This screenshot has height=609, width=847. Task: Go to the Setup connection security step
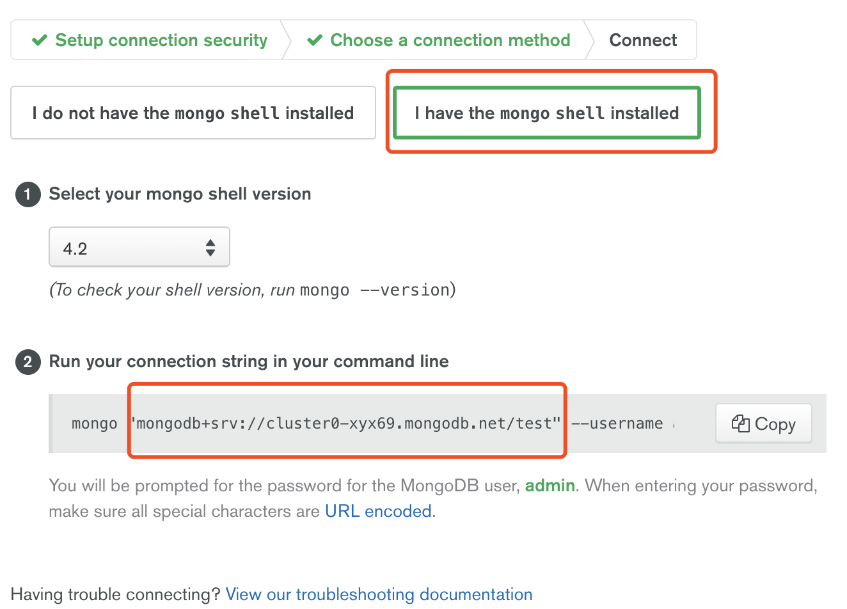tap(161, 40)
